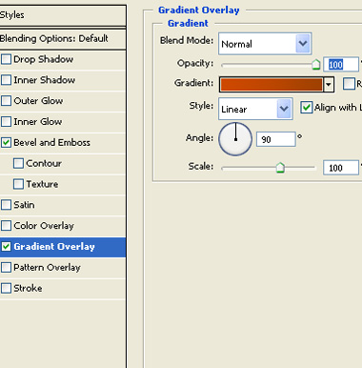This screenshot has height=368, width=362.
Task: Tick the Texture checkbox
Action: (x=18, y=184)
